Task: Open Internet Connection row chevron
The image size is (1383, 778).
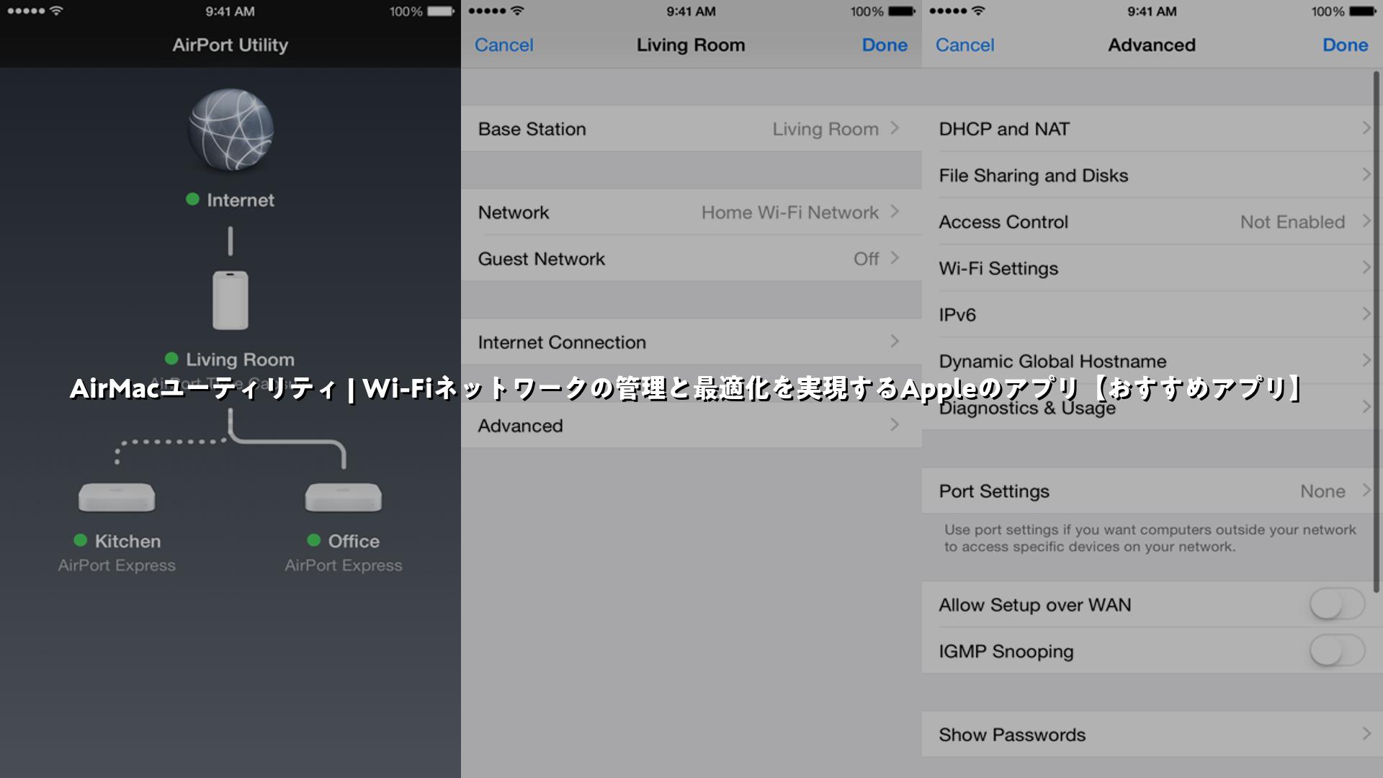Action: 895,341
